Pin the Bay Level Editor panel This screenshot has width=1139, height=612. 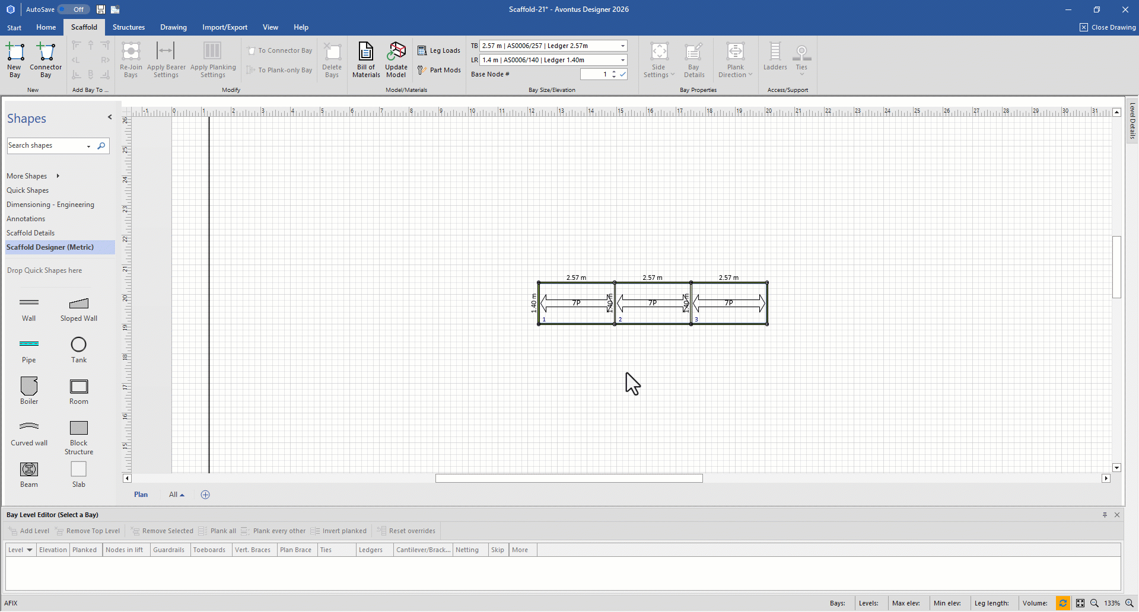(x=1105, y=515)
